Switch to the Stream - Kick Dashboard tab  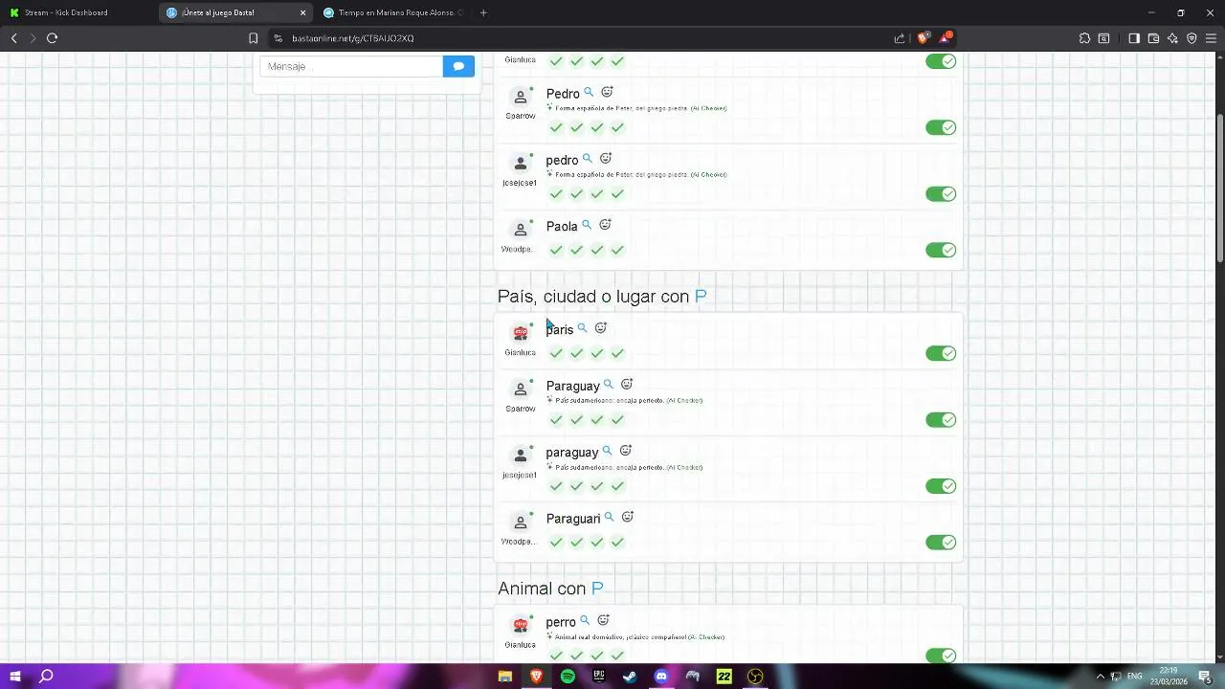pos(76,12)
